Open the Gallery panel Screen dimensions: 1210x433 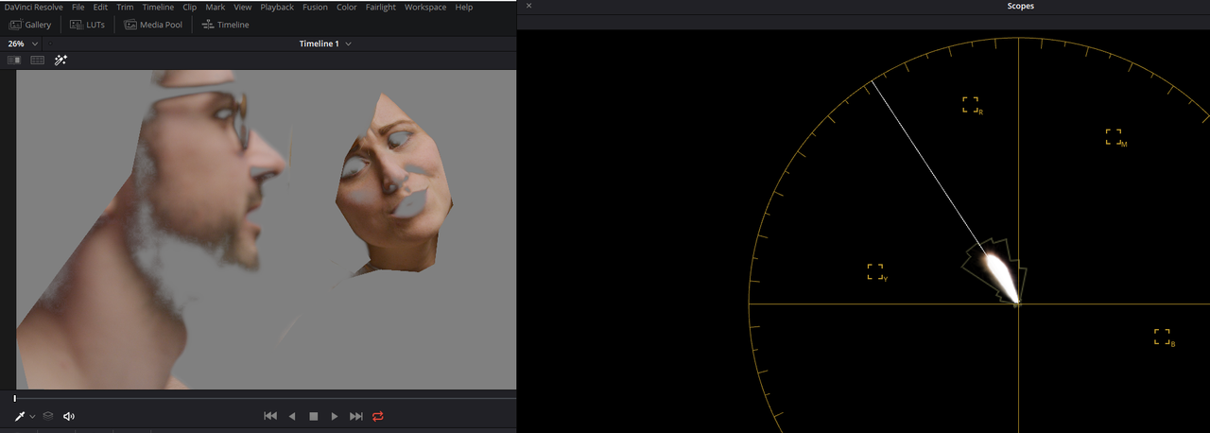point(30,25)
